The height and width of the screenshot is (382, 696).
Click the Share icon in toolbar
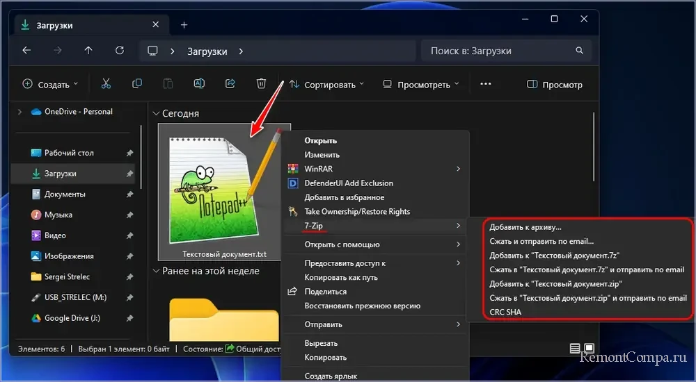tap(230, 84)
